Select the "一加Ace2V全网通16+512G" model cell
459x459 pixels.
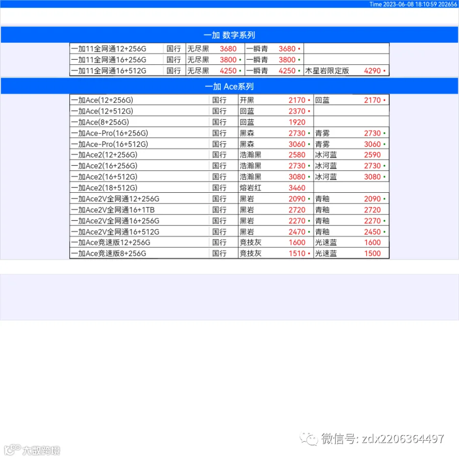point(139,232)
